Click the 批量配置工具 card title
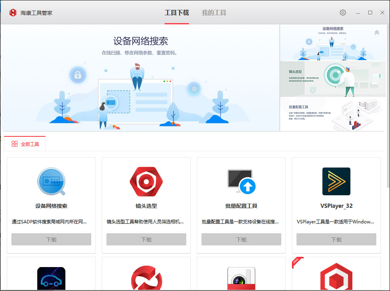The width and height of the screenshot is (390, 291). tap(241, 206)
